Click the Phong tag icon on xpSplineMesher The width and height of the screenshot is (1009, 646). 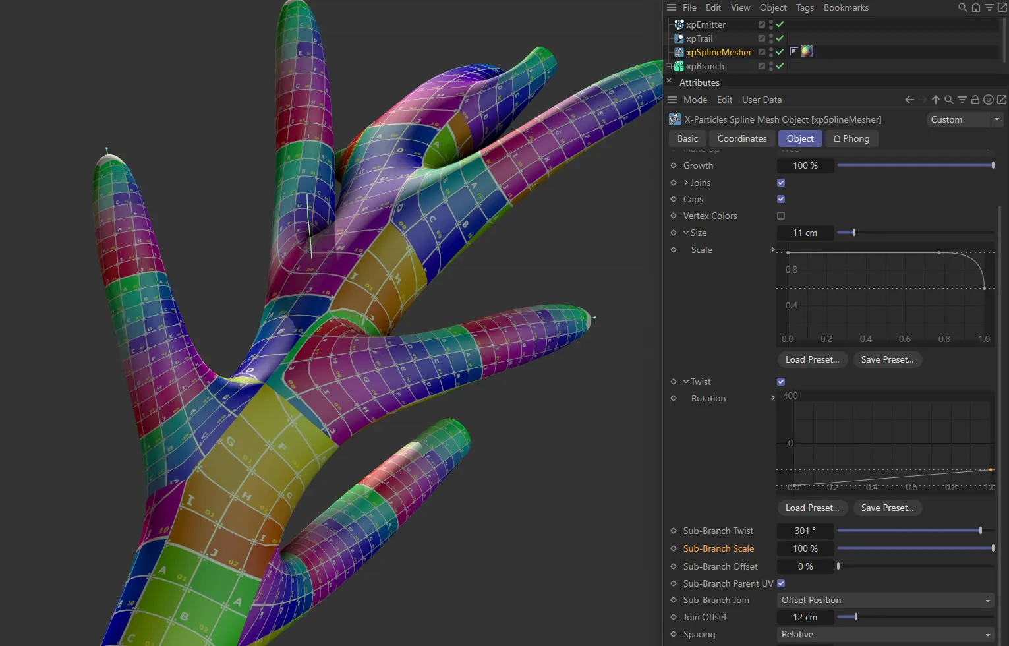794,51
